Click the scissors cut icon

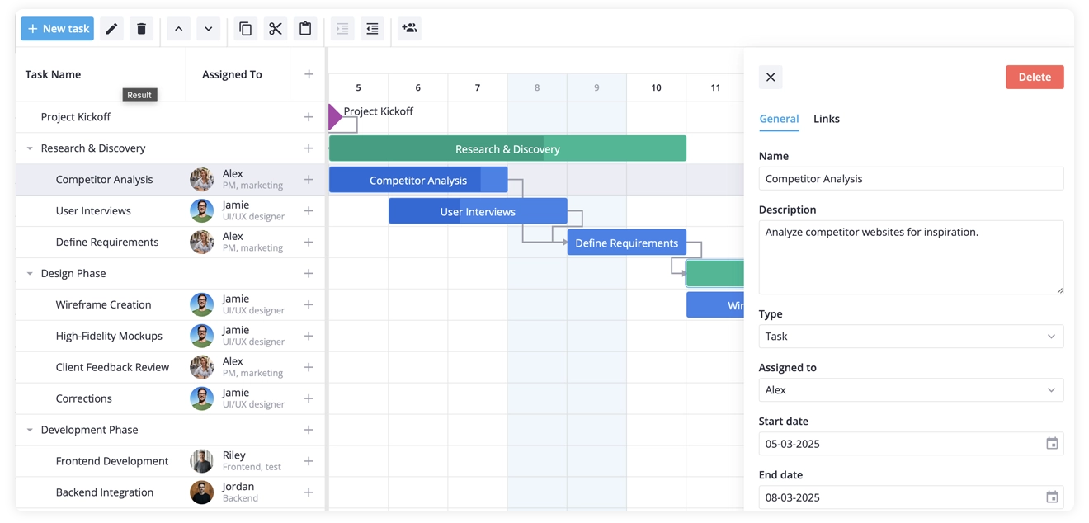point(275,29)
